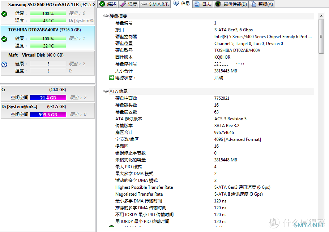Click Negotiated Transfer Rate row label

(x=139, y=194)
